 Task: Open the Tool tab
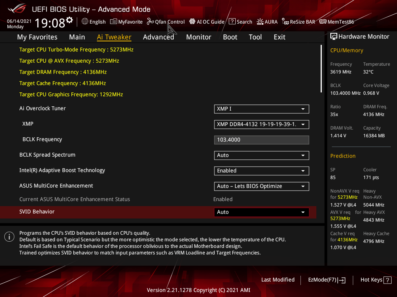pyautogui.click(x=255, y=37)
